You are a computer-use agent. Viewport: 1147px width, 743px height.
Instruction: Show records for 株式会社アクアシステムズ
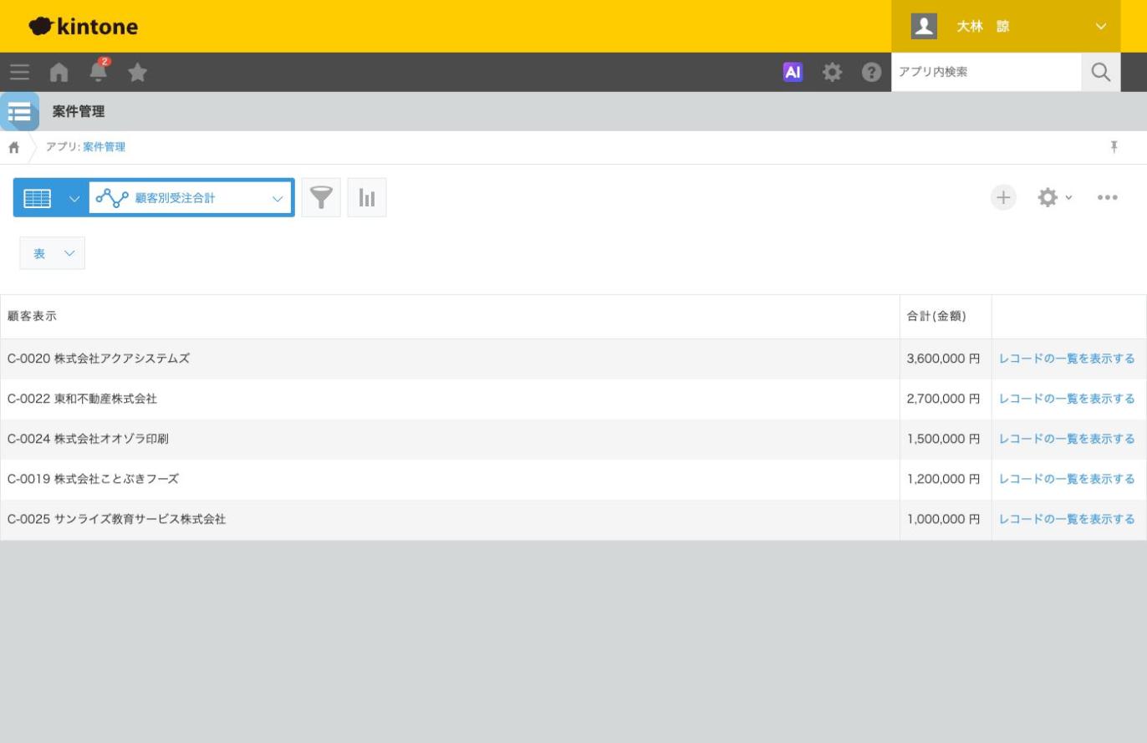[1067, 359]
